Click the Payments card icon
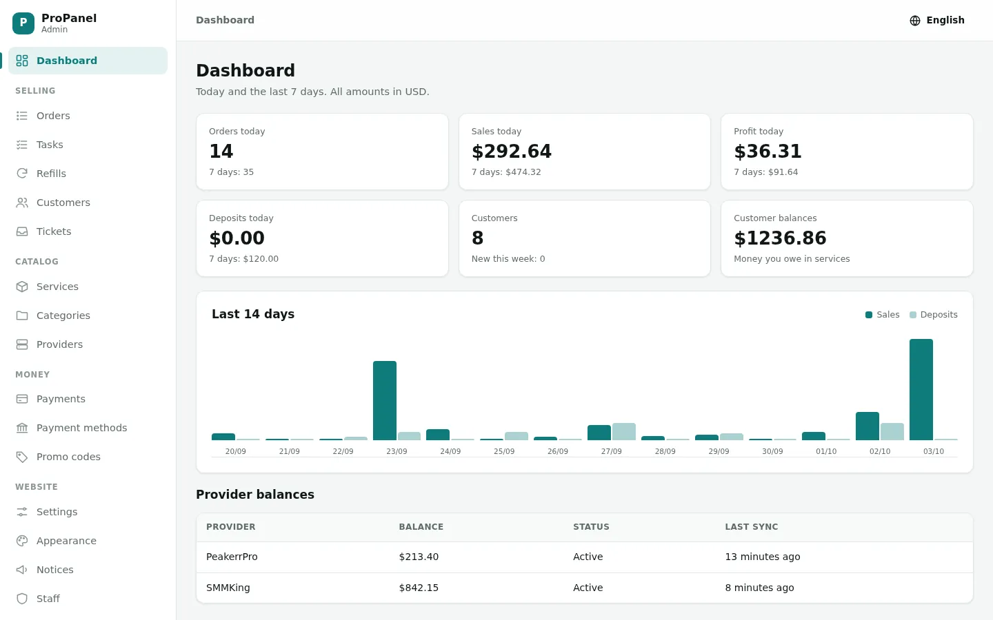 pyautogui.click(x=22, y=399)
